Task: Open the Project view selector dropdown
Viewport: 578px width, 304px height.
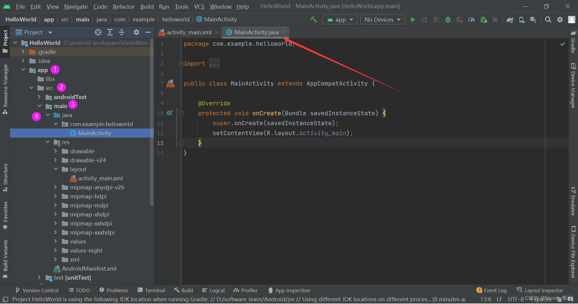Action: tap(34, 32)
